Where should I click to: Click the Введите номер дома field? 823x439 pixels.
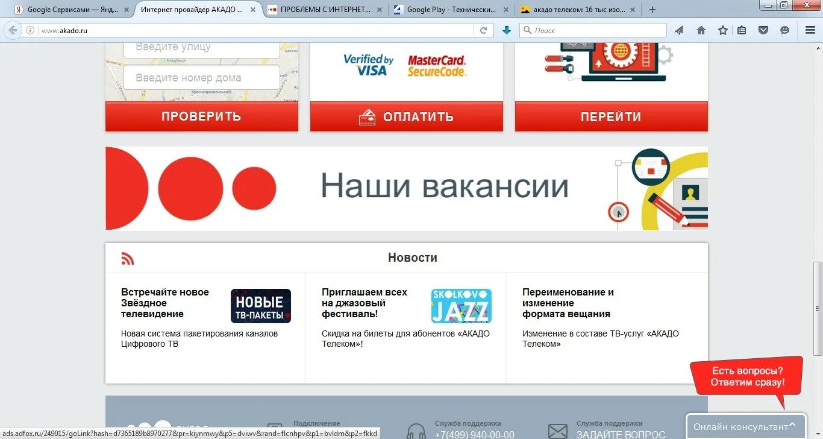click(202, 78)
